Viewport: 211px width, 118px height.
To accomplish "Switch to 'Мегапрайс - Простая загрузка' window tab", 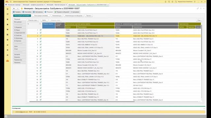I will [56, 5].
